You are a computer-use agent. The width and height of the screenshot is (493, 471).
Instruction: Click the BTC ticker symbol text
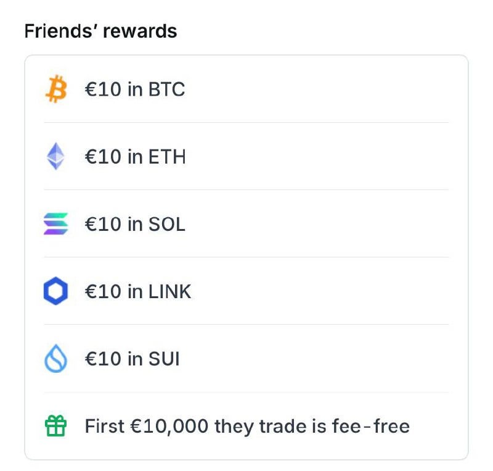pyautogui.click(x=166, y=90)
